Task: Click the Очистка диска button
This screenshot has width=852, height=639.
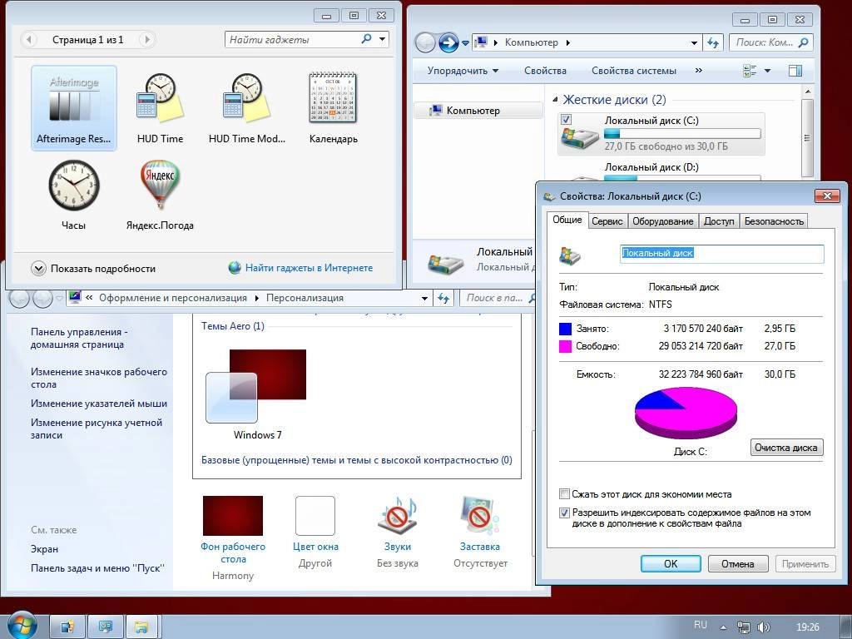Action: (786, 447)
